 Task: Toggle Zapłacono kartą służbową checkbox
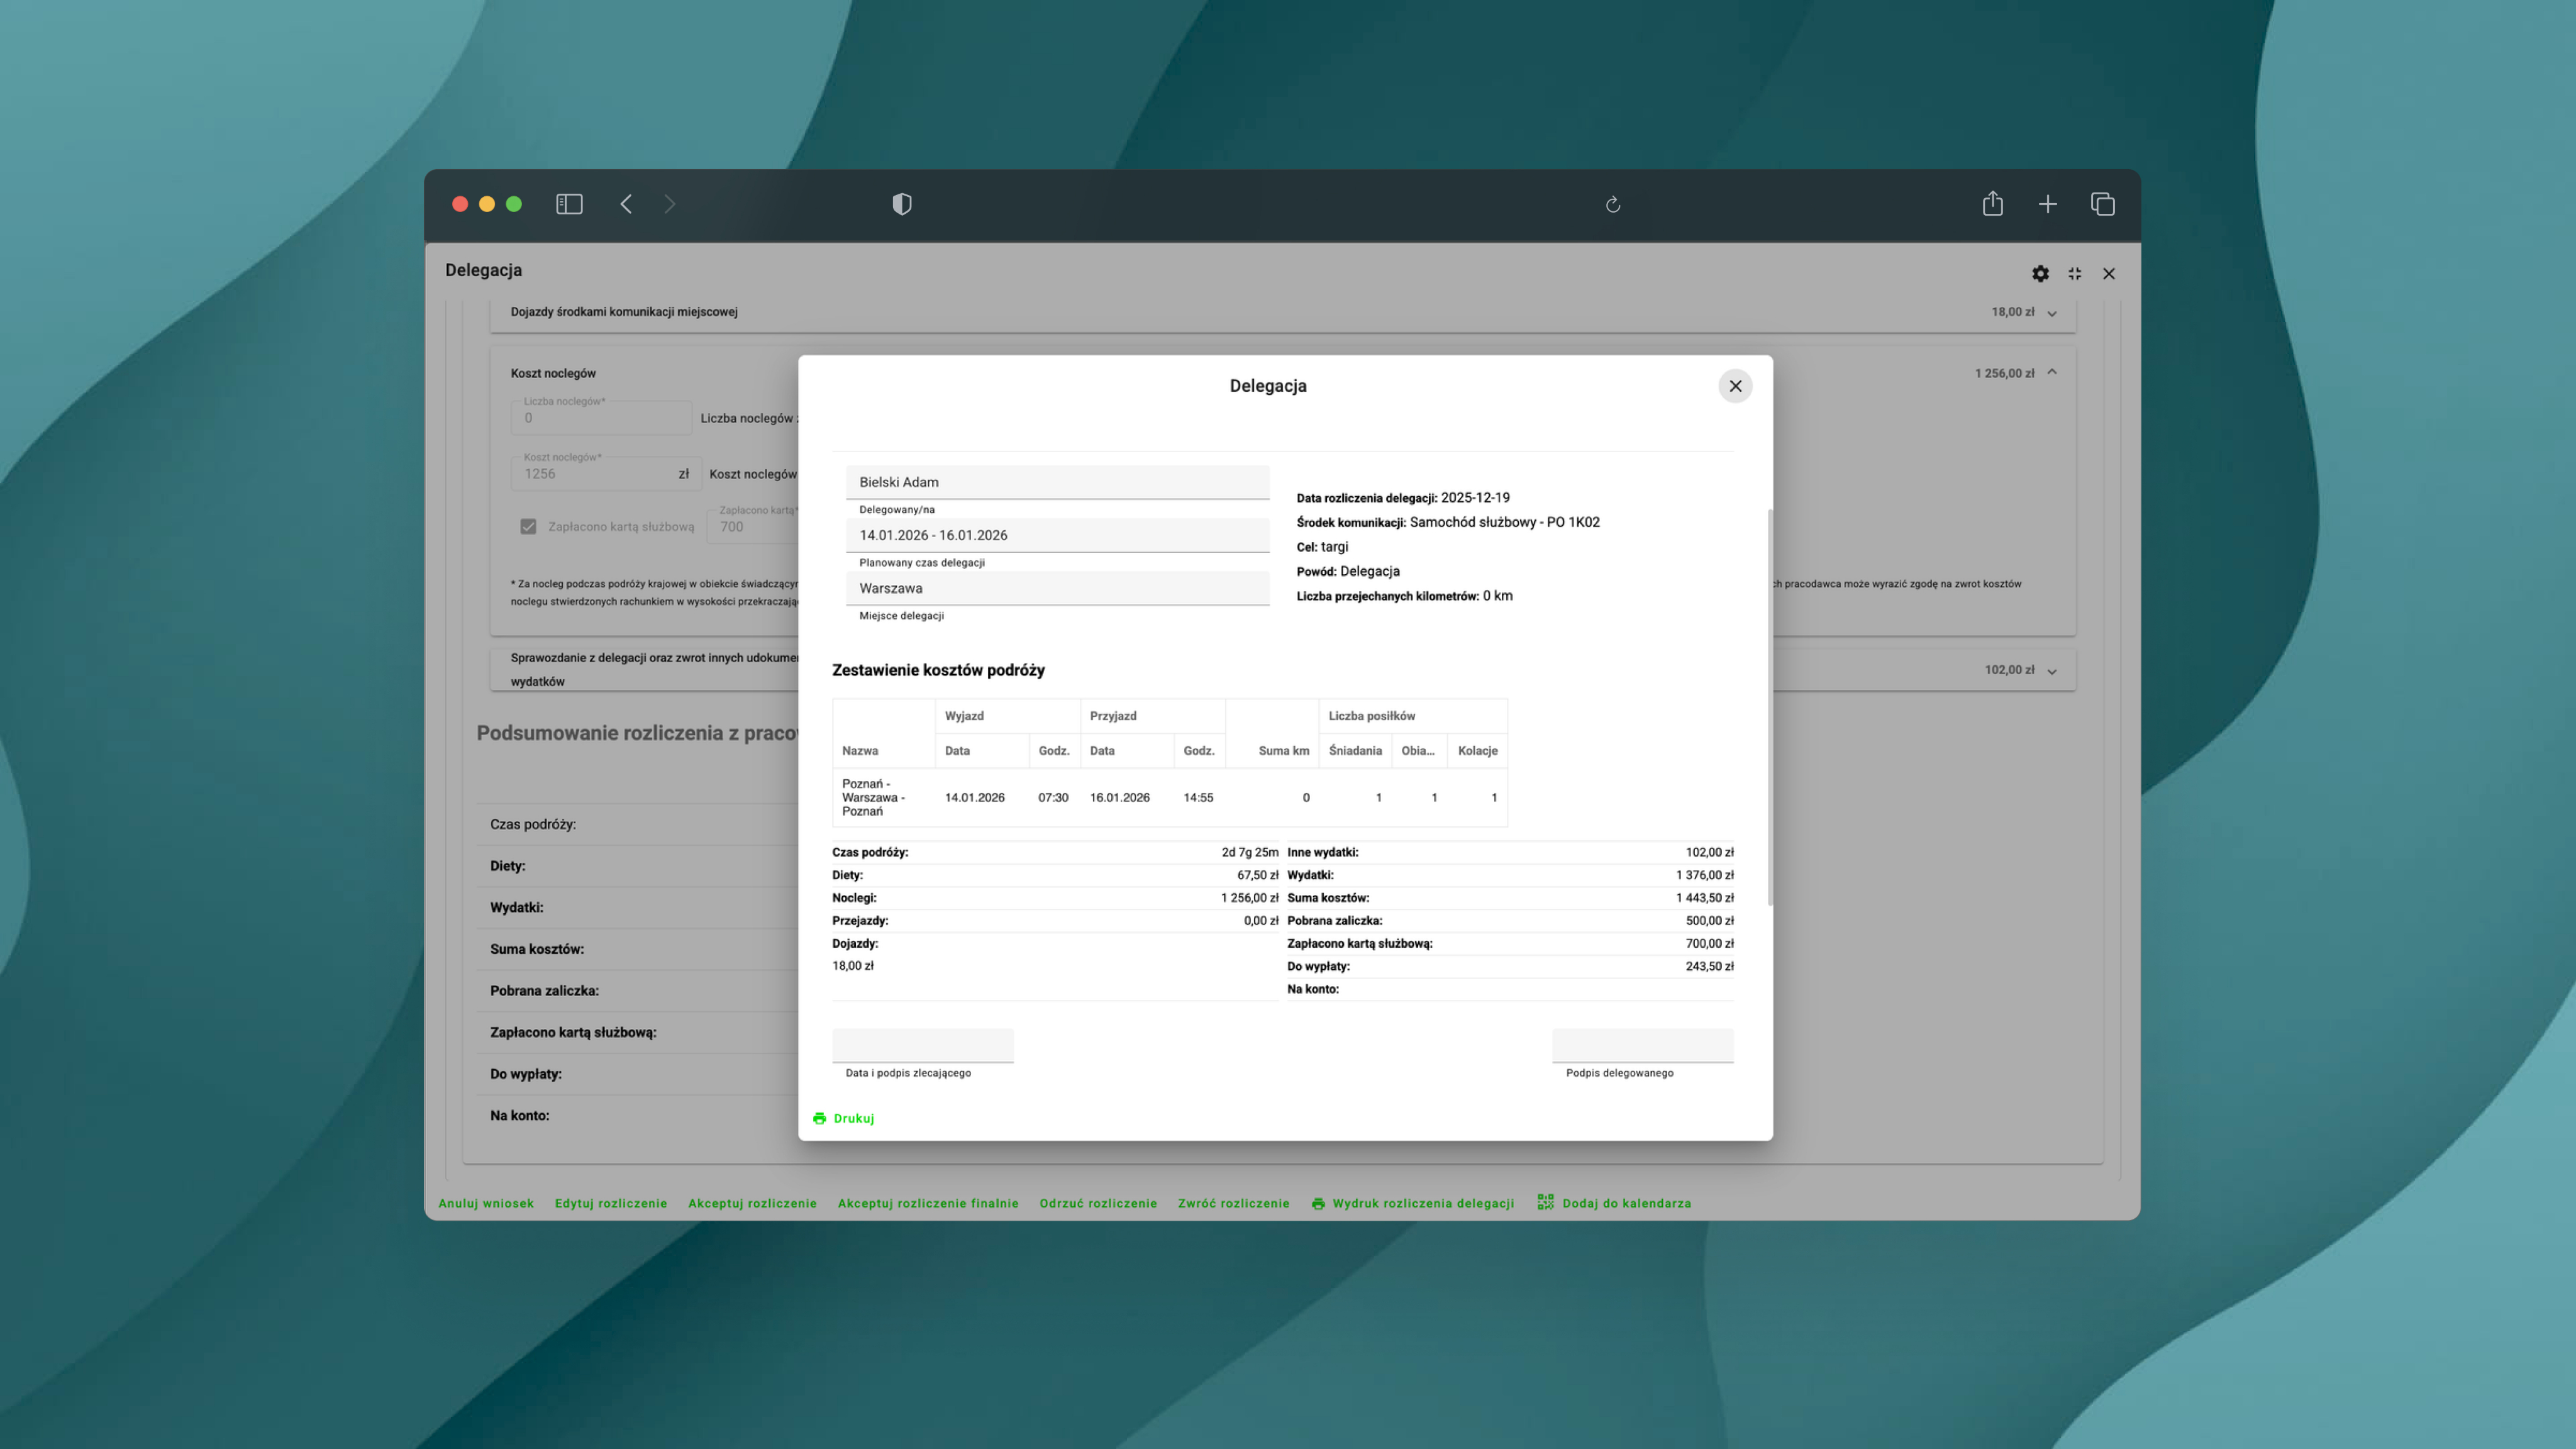pos(528,527)
